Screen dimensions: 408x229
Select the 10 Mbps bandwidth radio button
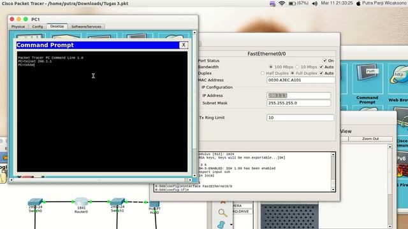297,67
